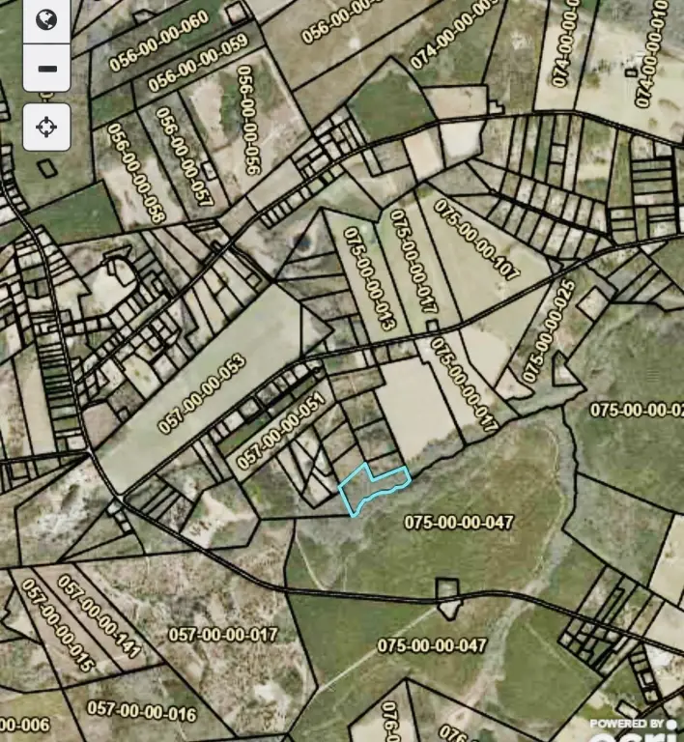Click the globe default extent button
The image size is (684, 742).
pyautogui.click(x=45, y=19)
